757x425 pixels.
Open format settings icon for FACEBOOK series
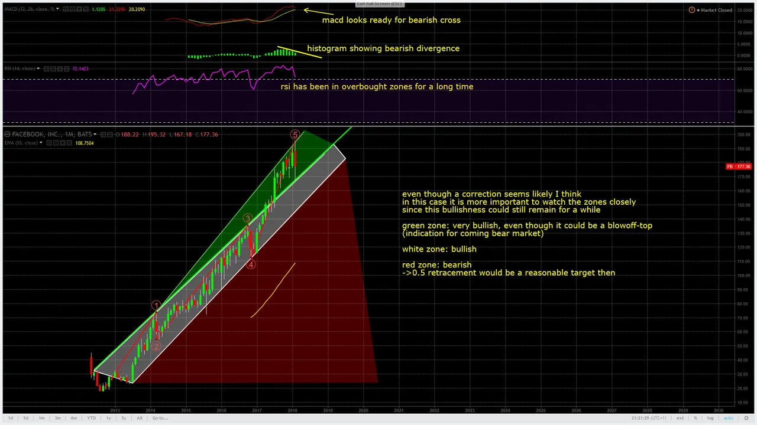pyautogui.click(x=110, y=135)
